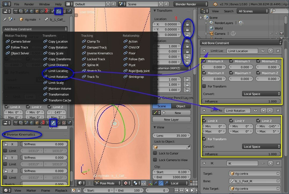This screenshot has width=289, height=194.
Task: Open the File menu
Action: point(17,4)
